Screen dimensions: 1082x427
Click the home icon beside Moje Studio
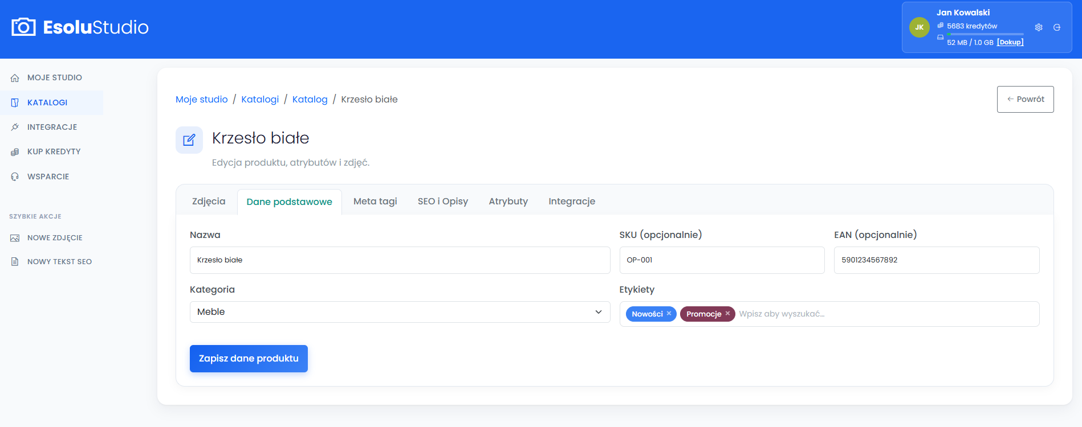pos(15,78)
